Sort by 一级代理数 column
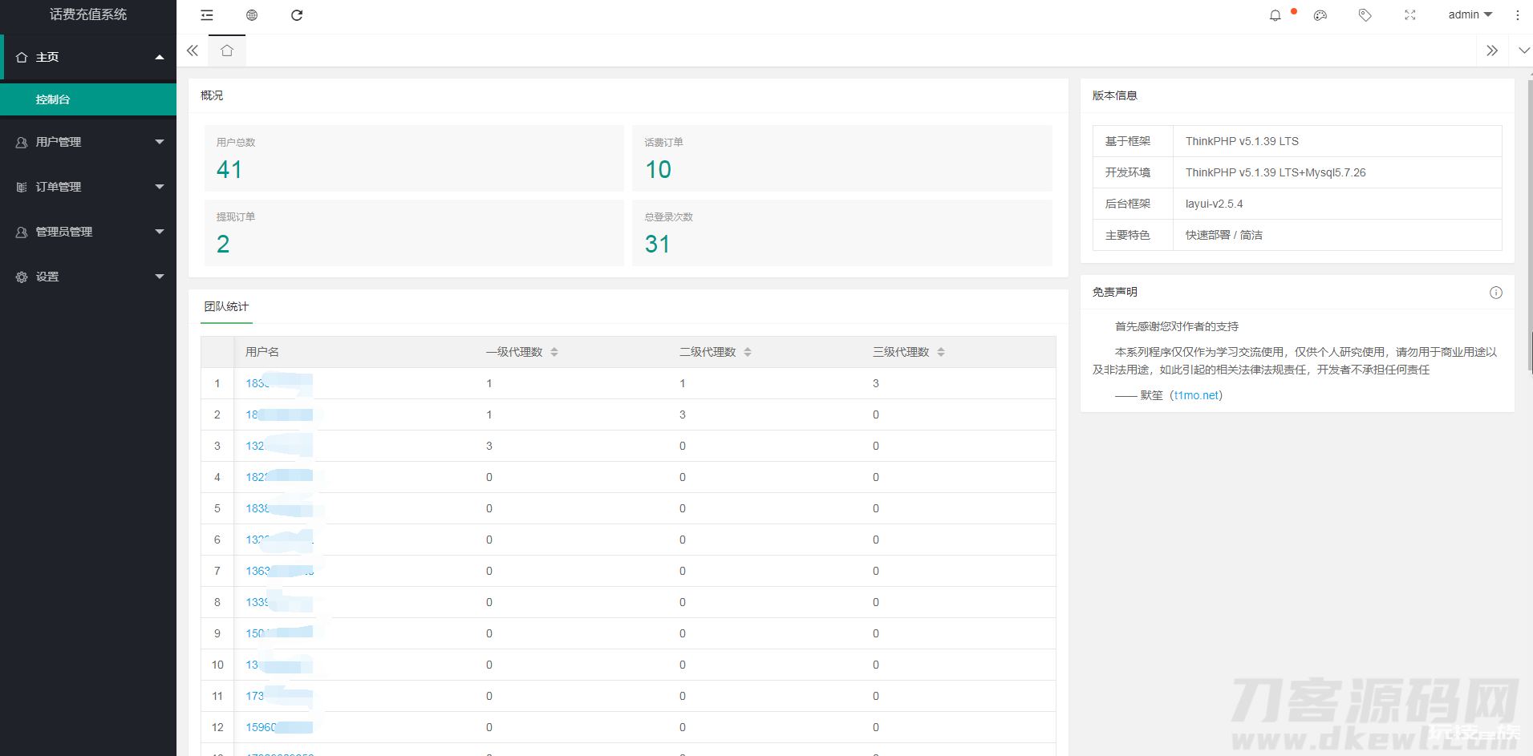Image resolution: width=1533 pixels, height=756 pixels. (x=554, y=352)
